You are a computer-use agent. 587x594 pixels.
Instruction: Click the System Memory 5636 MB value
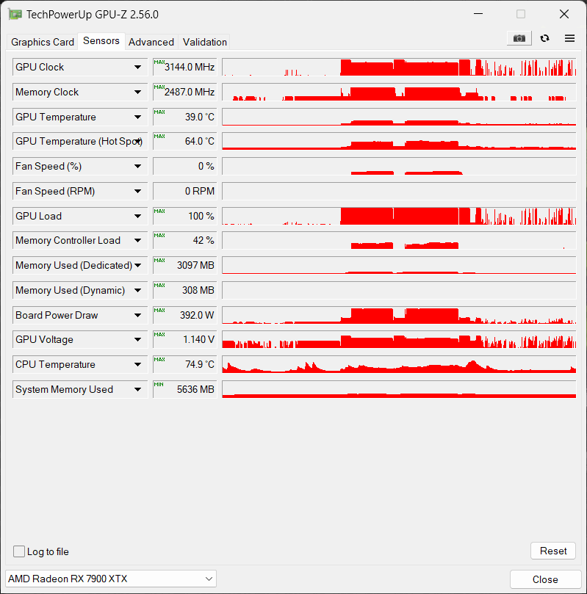(x=185, y=390)
